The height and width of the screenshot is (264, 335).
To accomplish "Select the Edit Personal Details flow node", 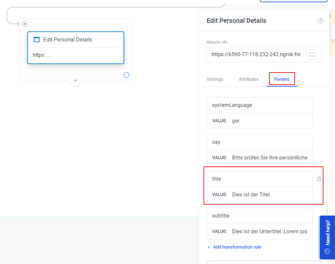I will [76, 48].
